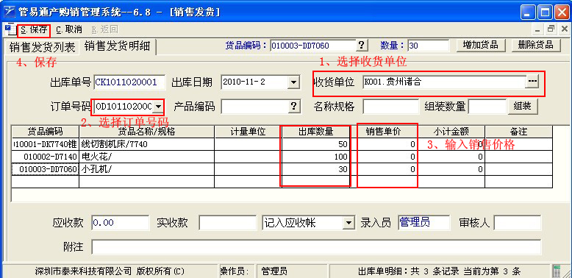This screenshot has height=278, width=572.
Task: Expand the 记入应收帐 dropdown
Action: pos(349,222)
